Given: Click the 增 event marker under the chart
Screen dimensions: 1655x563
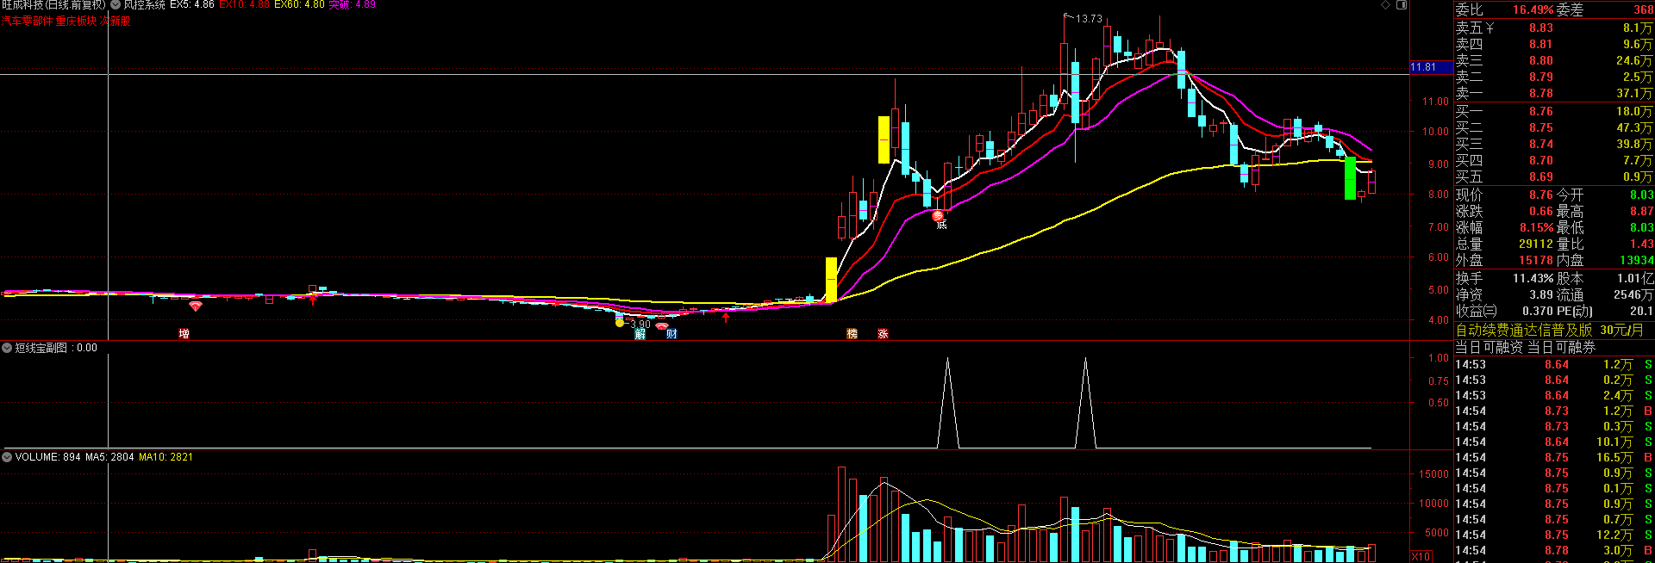Looking at the screenshot, I should tap(184, 334).
